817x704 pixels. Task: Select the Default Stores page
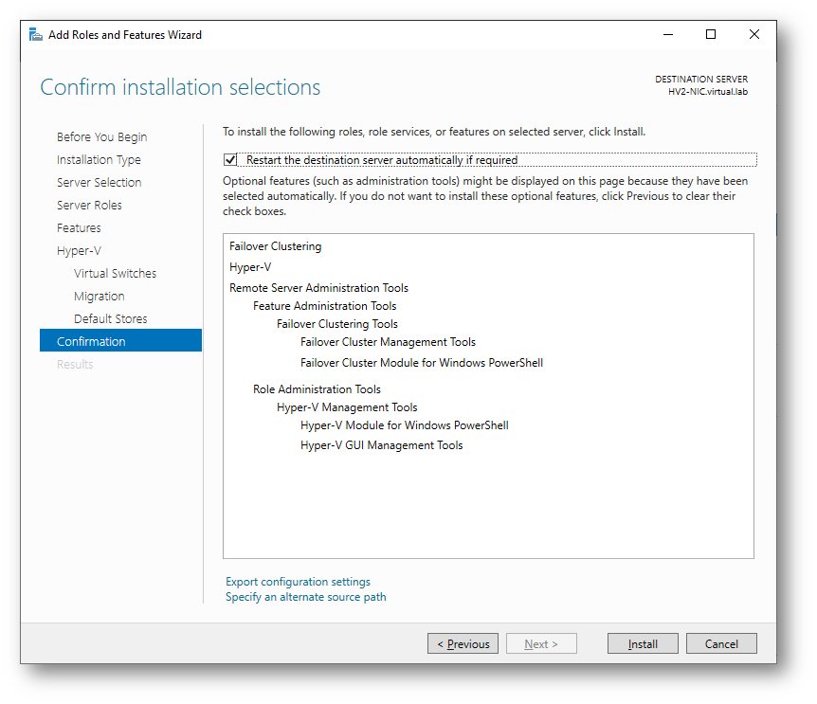tap(111, 318)
